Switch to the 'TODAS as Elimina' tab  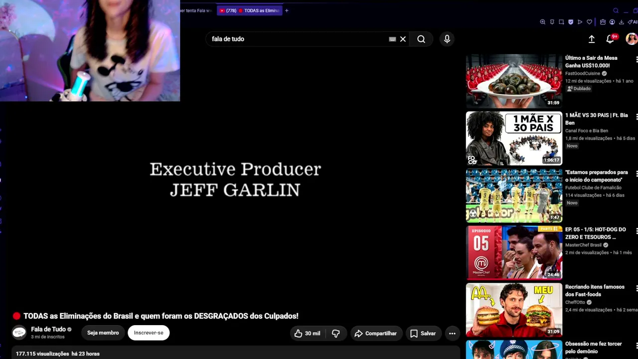pos(250,10)
